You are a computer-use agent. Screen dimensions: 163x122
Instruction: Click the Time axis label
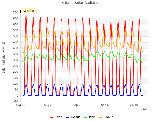(x=144, y=109)
